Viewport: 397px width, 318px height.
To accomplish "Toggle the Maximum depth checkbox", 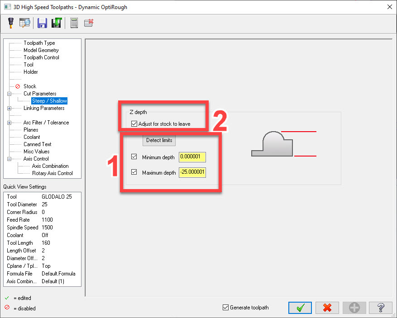I will [x=134, y=173].
